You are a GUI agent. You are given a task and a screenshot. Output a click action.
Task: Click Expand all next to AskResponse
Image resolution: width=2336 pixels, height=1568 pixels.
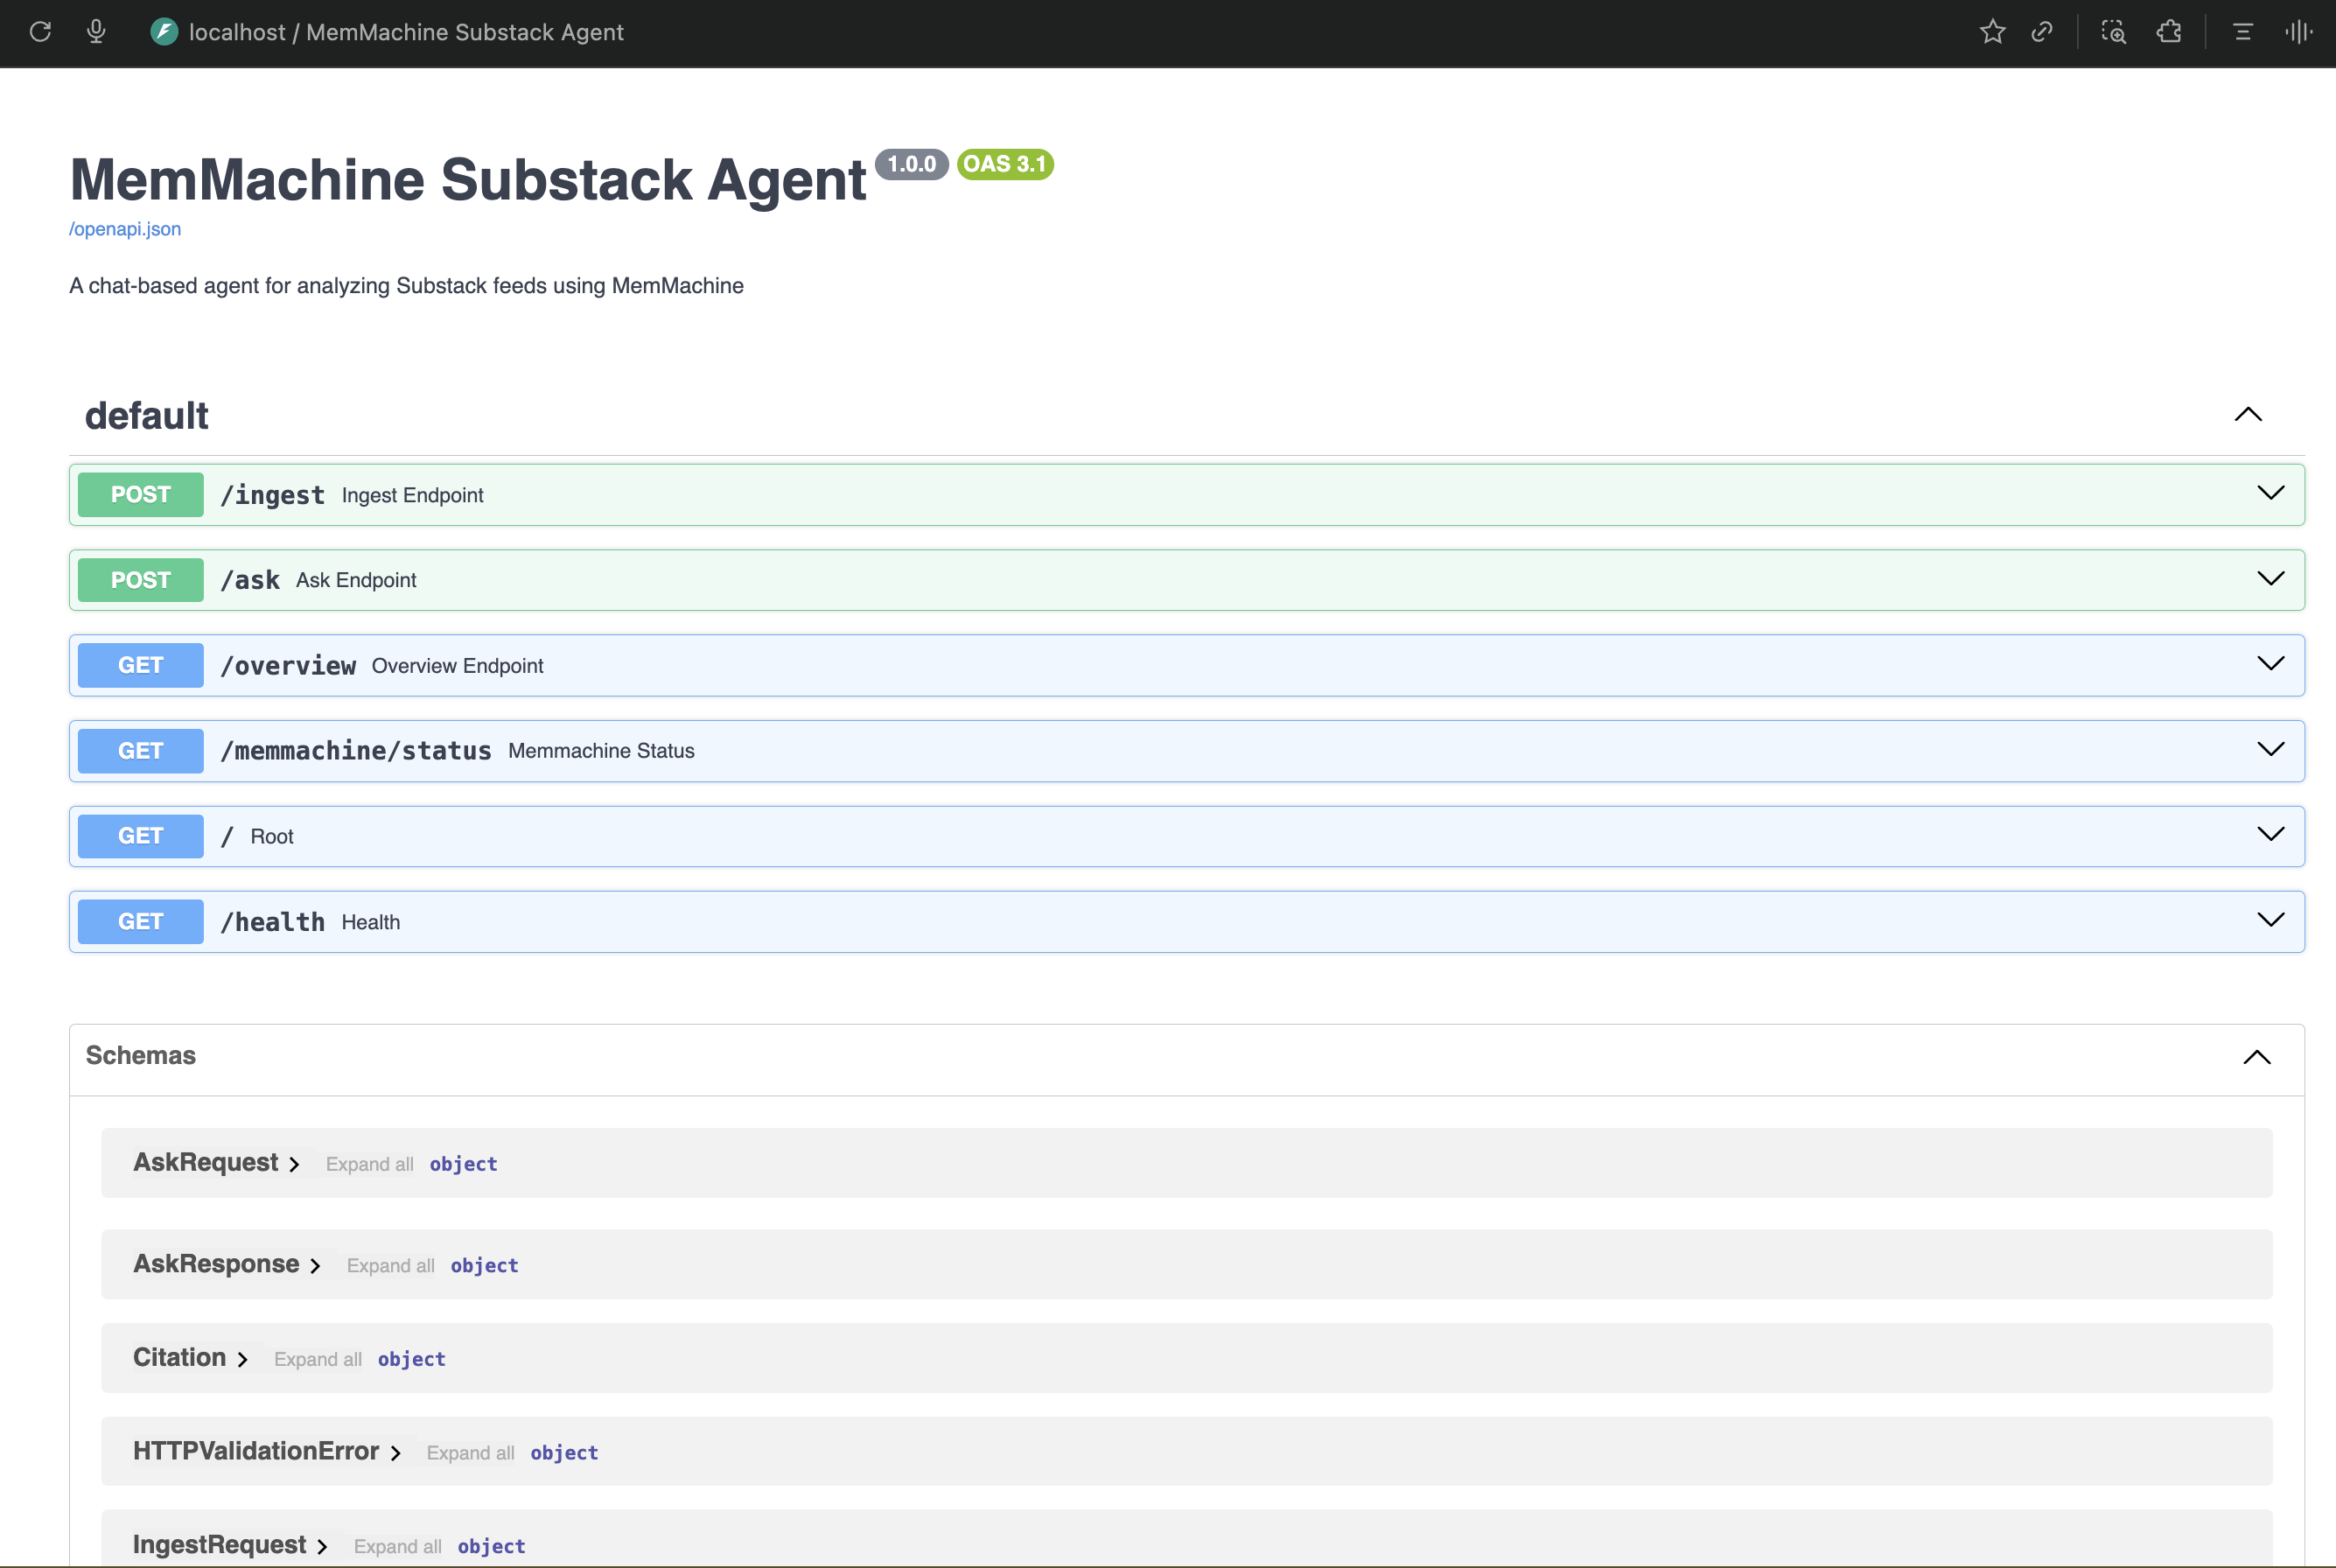coord(390,1265)
